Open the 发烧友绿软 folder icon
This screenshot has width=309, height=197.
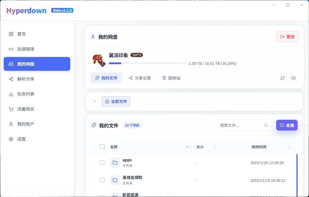click(115, 180)
